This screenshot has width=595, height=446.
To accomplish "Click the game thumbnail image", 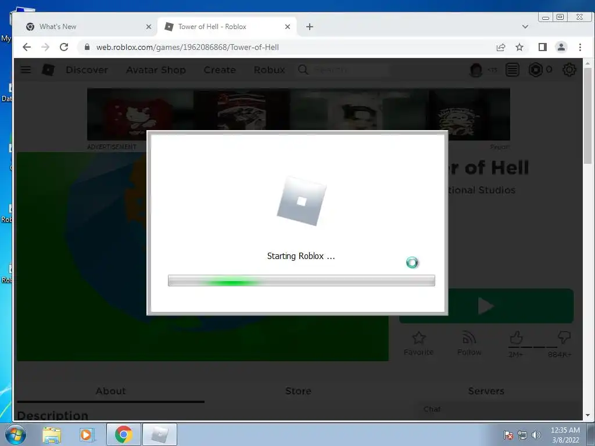I will [202, 257].
